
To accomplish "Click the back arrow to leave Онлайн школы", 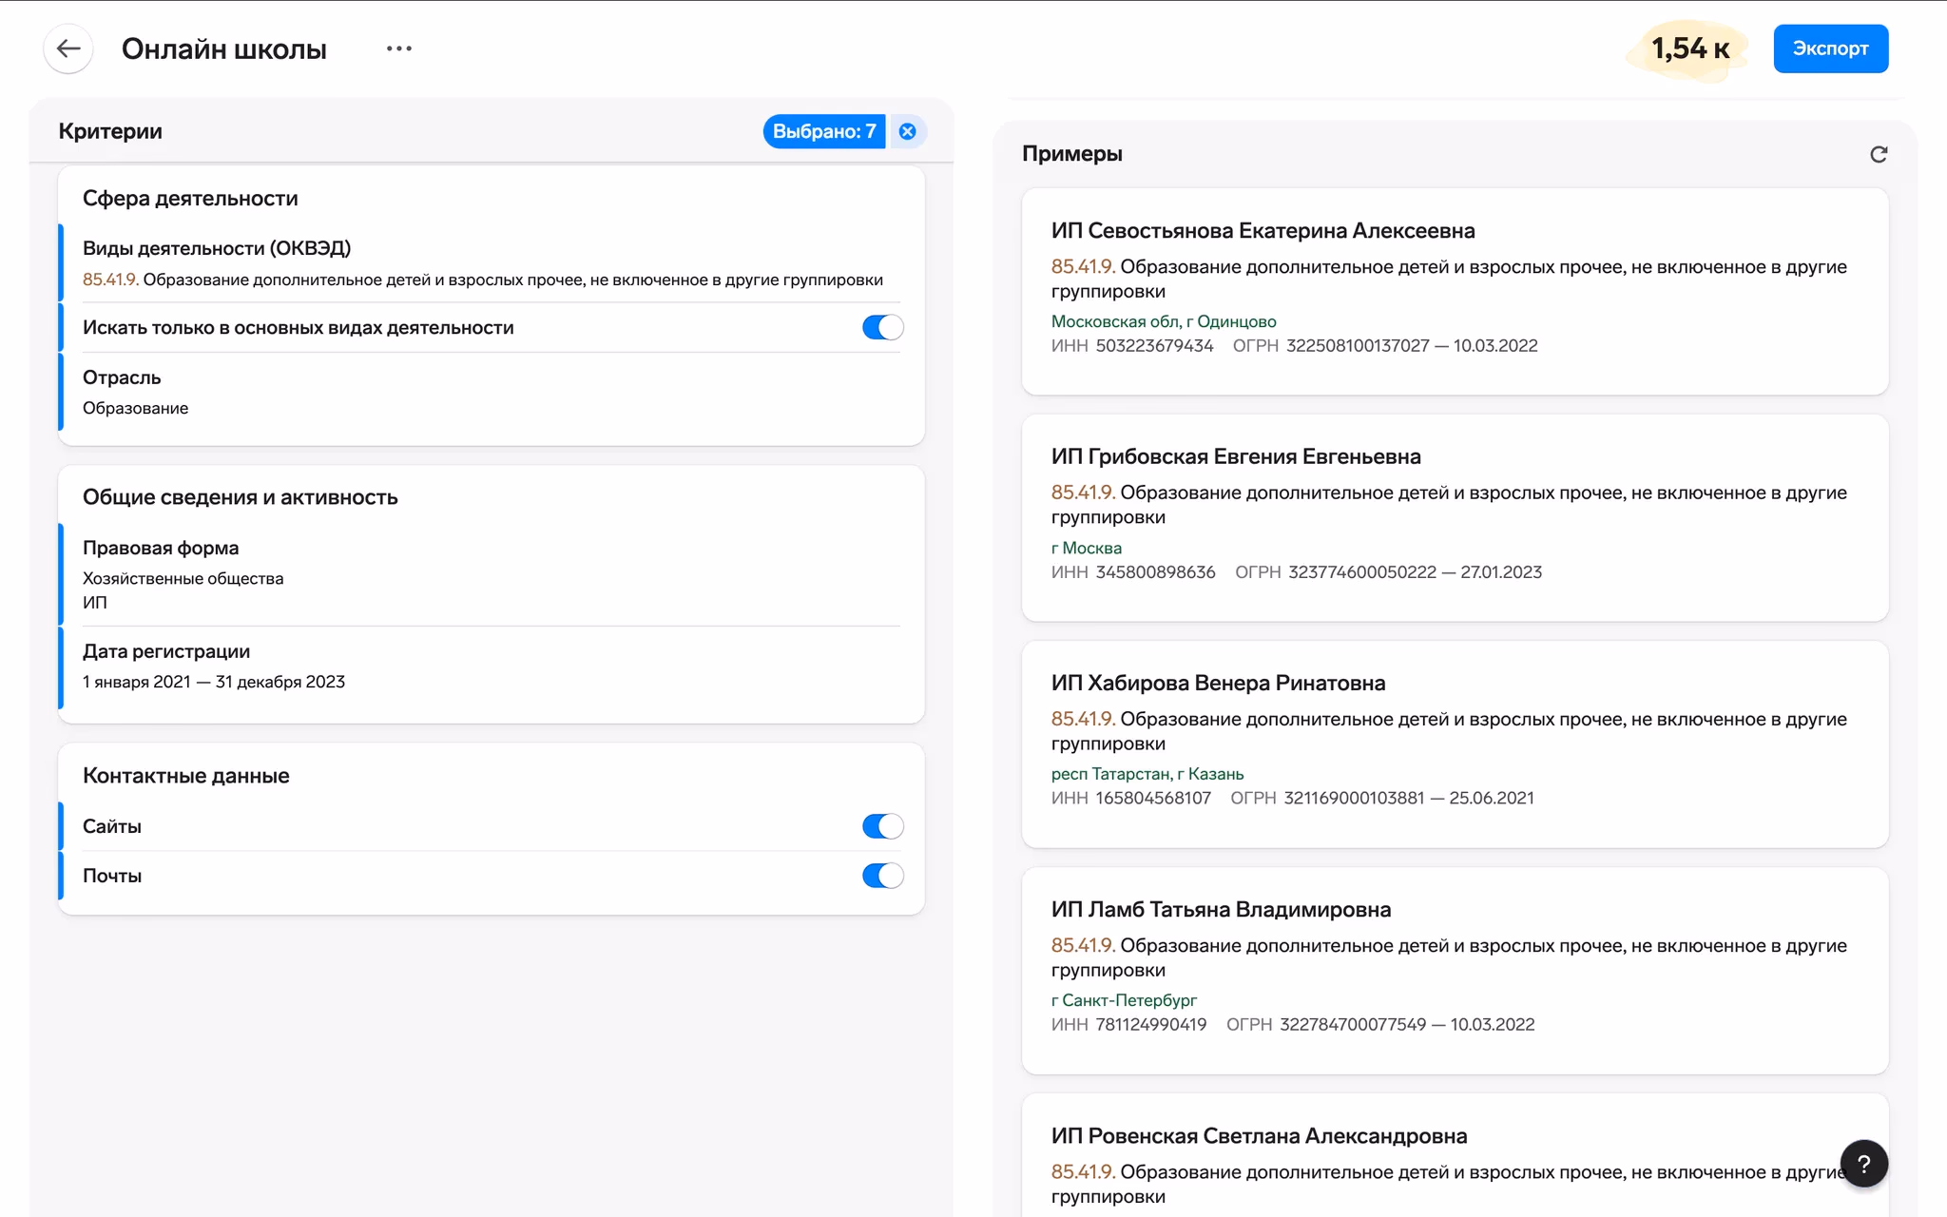I will (x=67, y=48).
